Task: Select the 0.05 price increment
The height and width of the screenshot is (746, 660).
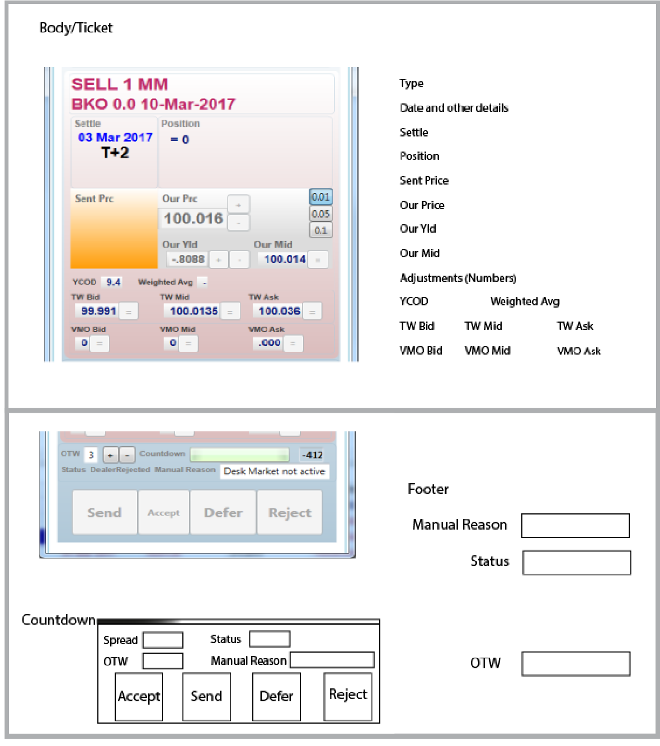Action: point(320,214)
